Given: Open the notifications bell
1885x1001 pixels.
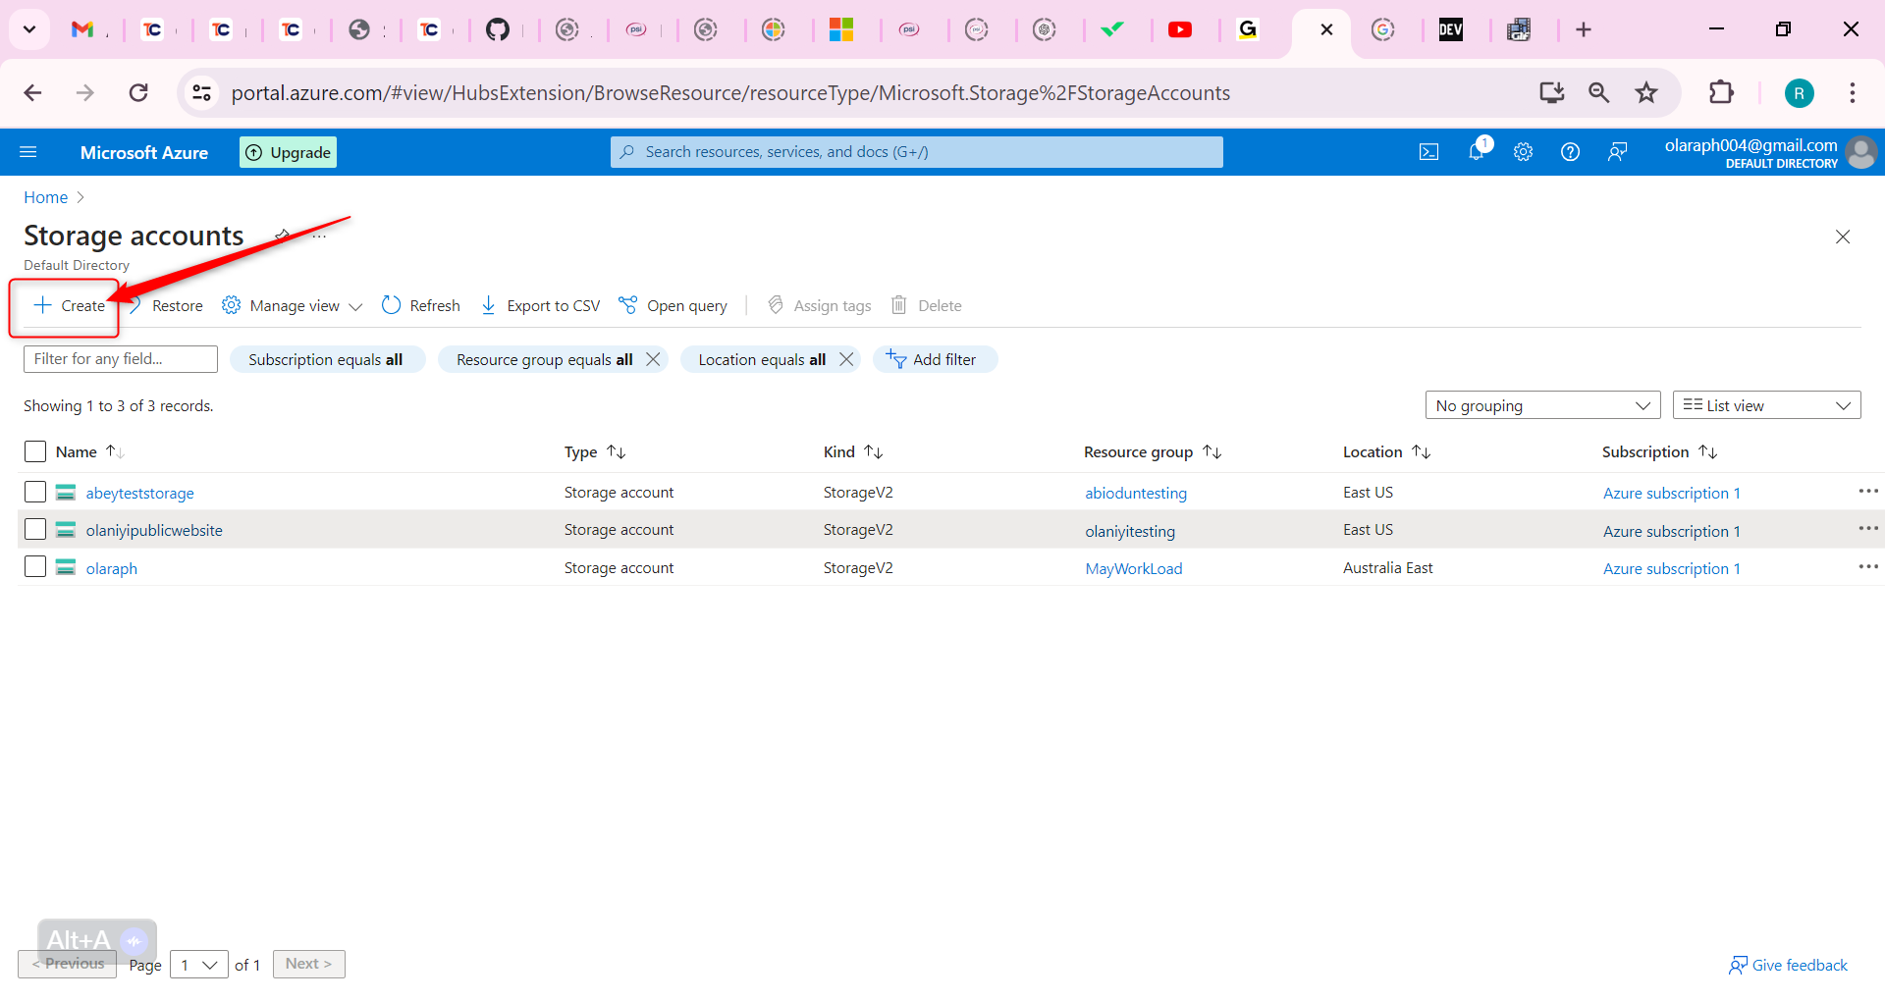Looking at the screenshot, I should (x=1476, y=152).
